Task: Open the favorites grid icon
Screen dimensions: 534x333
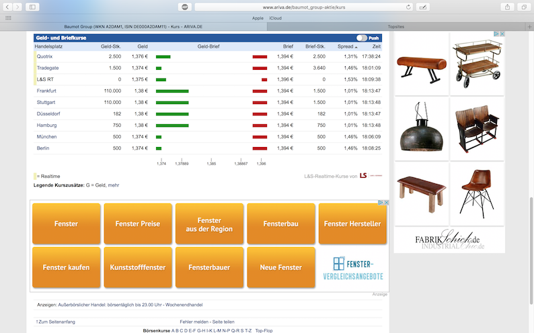Action: [x=8, y=18]
